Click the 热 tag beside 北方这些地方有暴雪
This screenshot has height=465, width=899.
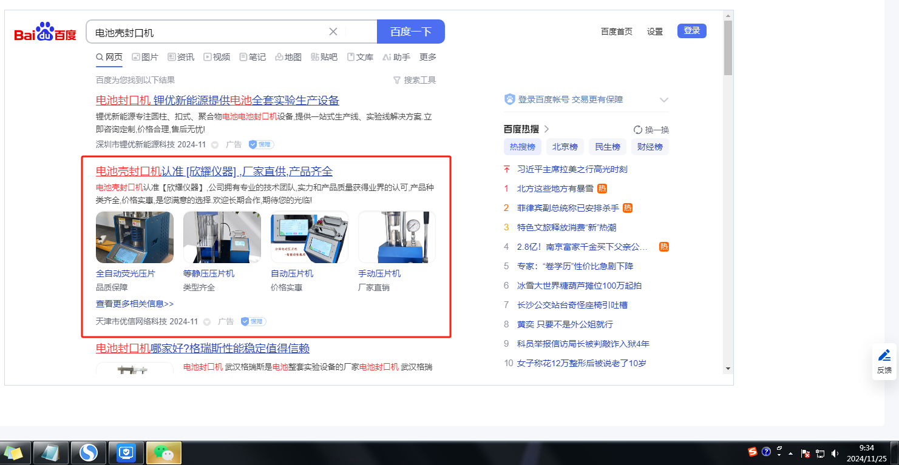point(602,189)
